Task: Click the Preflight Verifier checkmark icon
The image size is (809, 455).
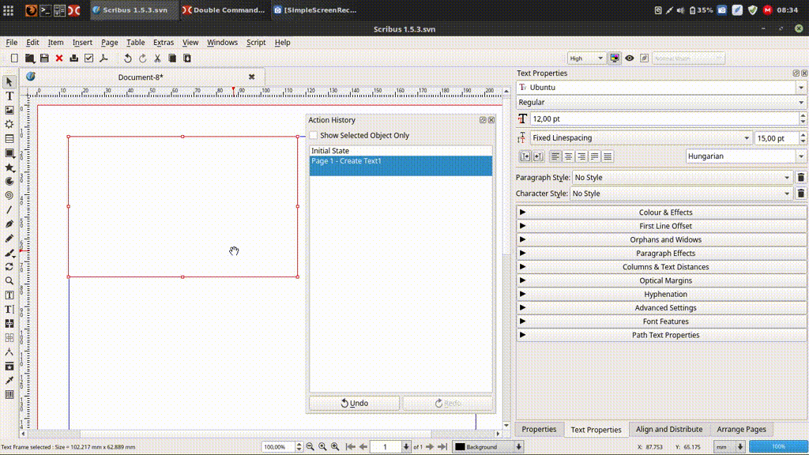Action: 88,58
